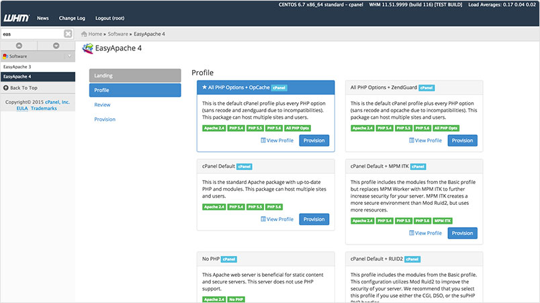Open News in the top navigation
Viewport: 540px width, 303px height.
(x=43, y=18)
